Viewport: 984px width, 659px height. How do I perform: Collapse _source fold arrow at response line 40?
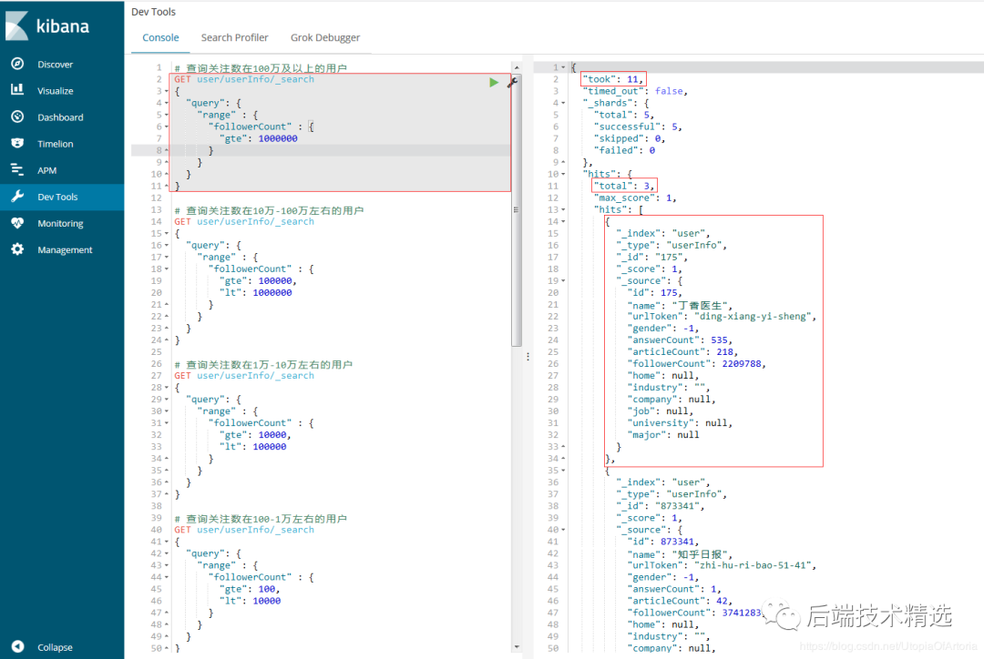563,530
